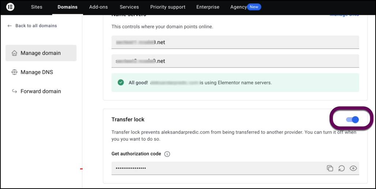376x189 pixels.
Task: Click the New badge beside Agency
Action: [x=254, y=7]
